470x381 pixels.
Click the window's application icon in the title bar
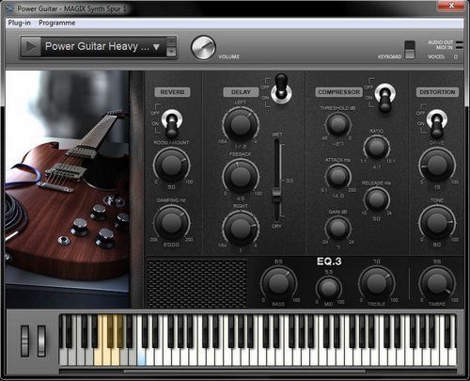point(10,8)
